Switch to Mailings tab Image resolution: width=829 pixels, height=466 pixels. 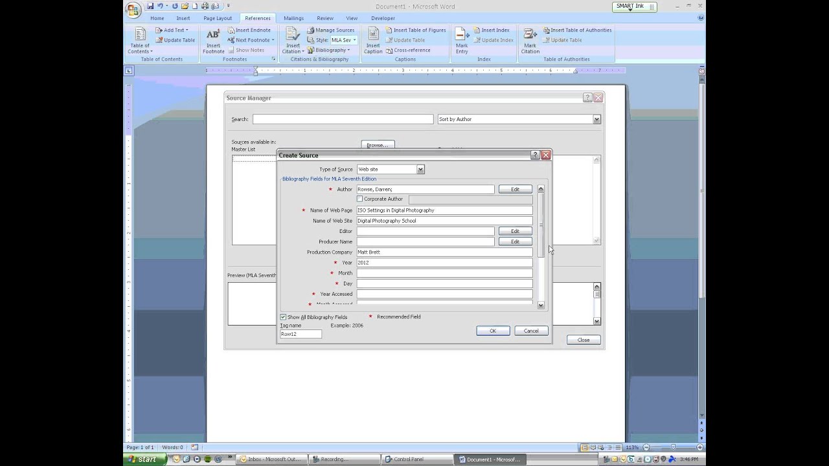293,18
